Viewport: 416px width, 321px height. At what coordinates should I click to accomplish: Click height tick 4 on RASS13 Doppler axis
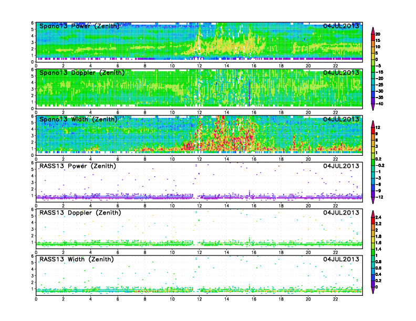33,222
